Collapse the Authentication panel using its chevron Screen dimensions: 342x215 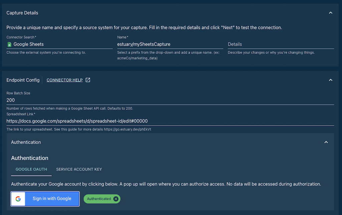[x=326, y=142]
